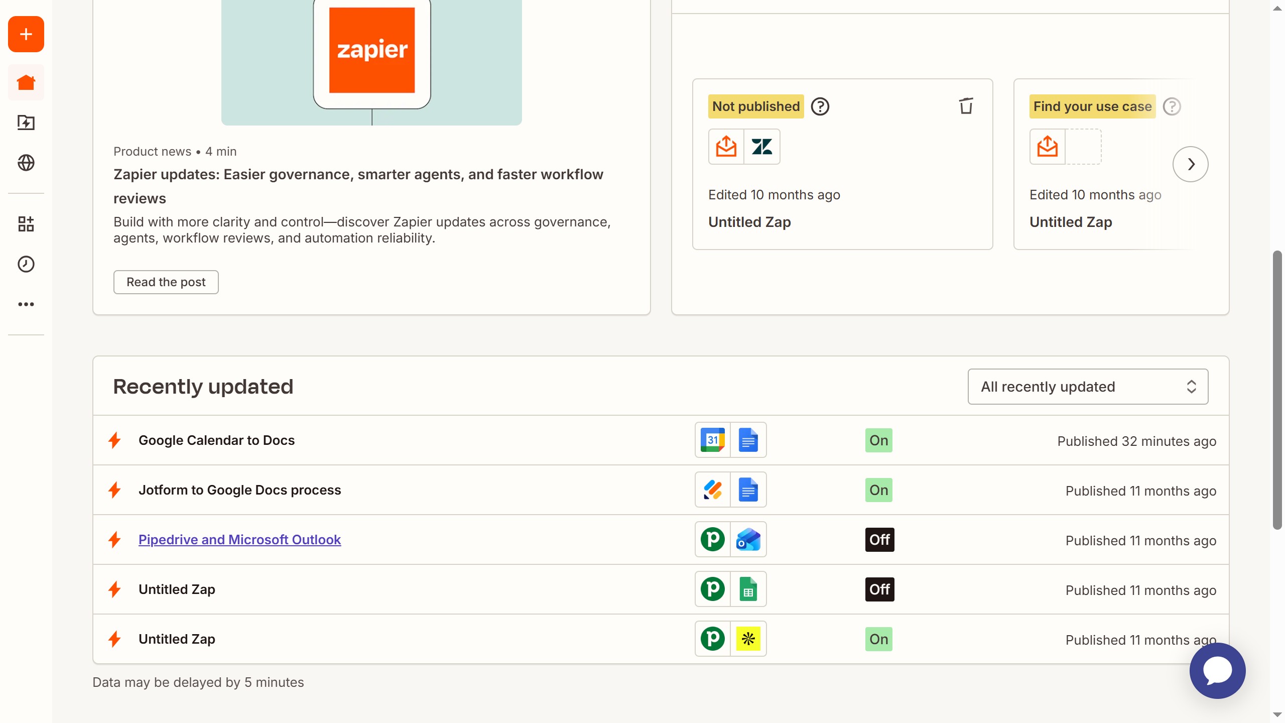Toggle Off status for Pipedrive and Microsoft Outlook
Viewport: 1285px width, 723px height.
pos(880,540)
